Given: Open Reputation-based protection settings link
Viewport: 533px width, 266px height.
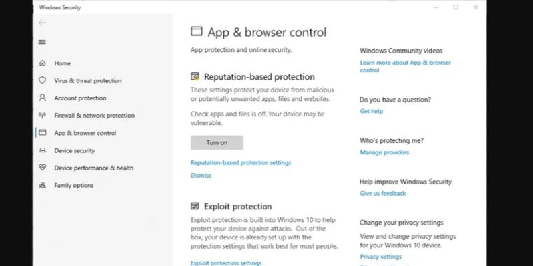Looking at the screenshot, I should tap(241, 162).
